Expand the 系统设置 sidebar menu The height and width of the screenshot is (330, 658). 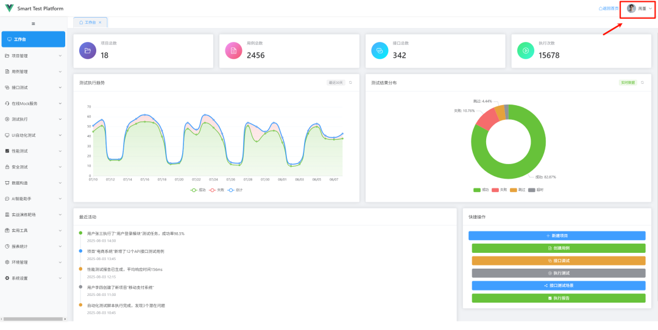(x=33, y=278)
